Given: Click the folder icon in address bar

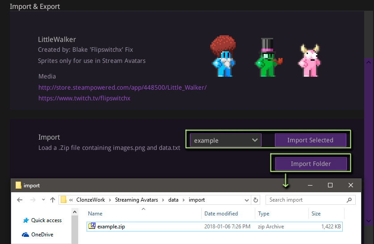Looking at the screenshot, I should click(63, 199).
